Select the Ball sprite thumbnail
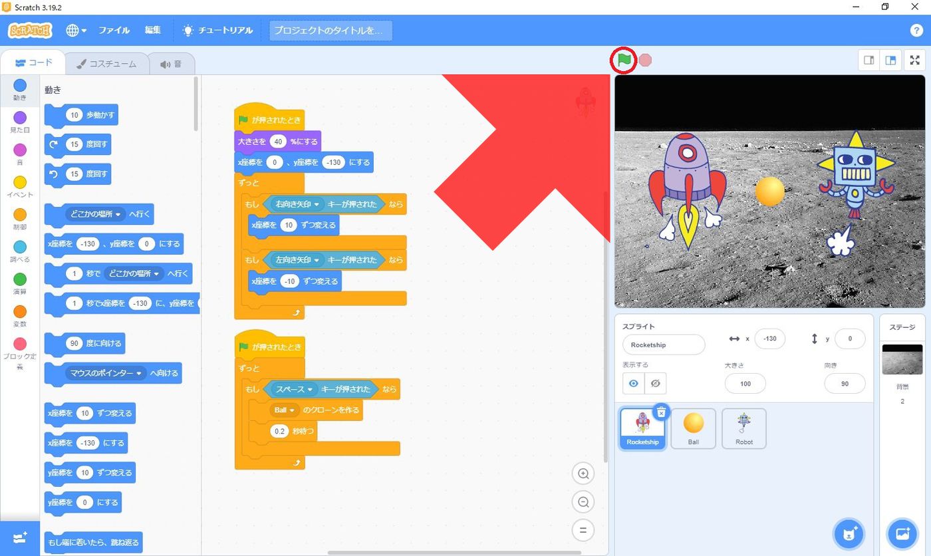The height and width of the screenshot is (556, 931). point(694,428)
